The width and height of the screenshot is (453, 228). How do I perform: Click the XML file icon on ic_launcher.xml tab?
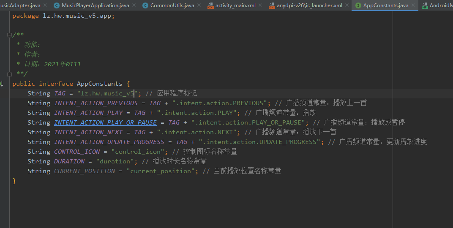pos(272,5)
